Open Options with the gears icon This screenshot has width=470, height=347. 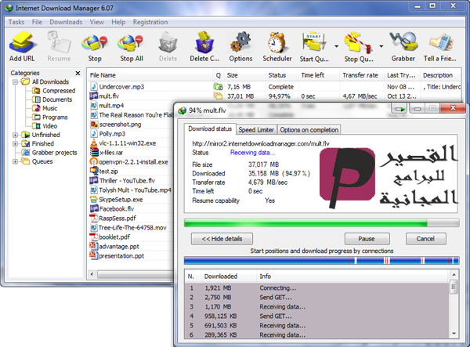[x=240, y=42]
